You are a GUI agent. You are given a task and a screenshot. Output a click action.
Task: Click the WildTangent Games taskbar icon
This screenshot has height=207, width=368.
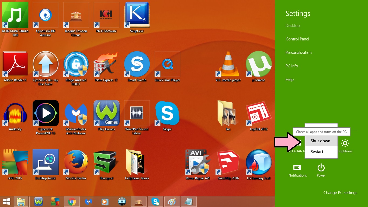coord(39,202)
